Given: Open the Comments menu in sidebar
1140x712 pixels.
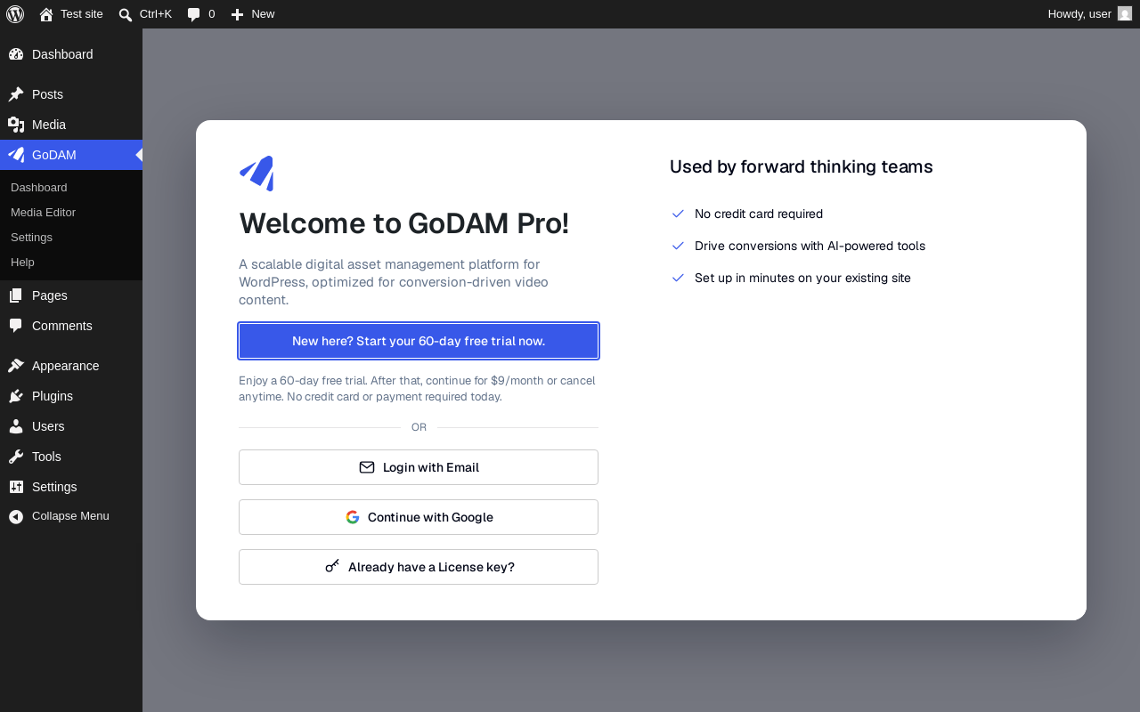Looking at the screenshot, I should 71,326.
